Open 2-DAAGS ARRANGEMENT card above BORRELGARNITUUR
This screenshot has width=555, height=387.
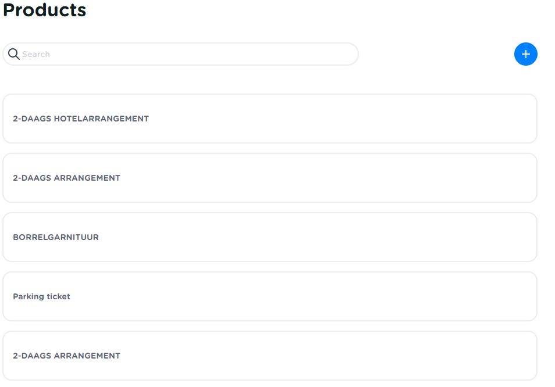click(269, 178)
